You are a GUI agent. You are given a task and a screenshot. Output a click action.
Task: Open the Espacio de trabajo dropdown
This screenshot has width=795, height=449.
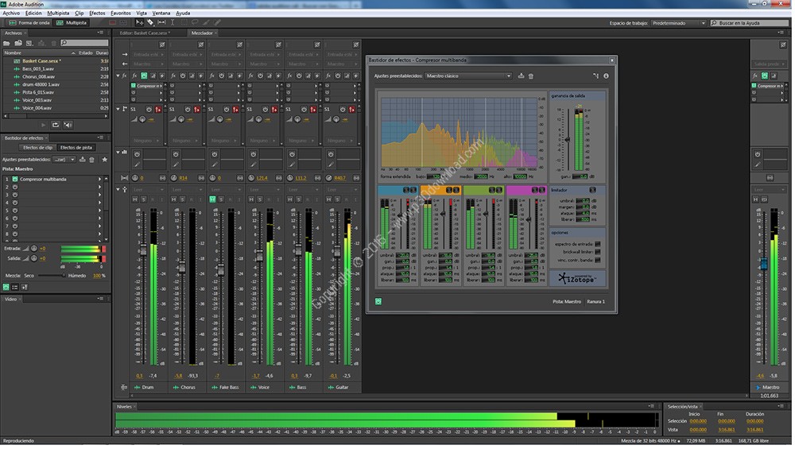pyautogui.click(x=678, y=23)
